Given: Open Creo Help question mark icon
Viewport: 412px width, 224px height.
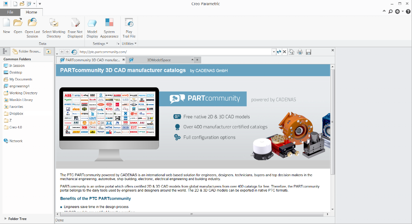Looking at the screenshot, I should (408, 11).
